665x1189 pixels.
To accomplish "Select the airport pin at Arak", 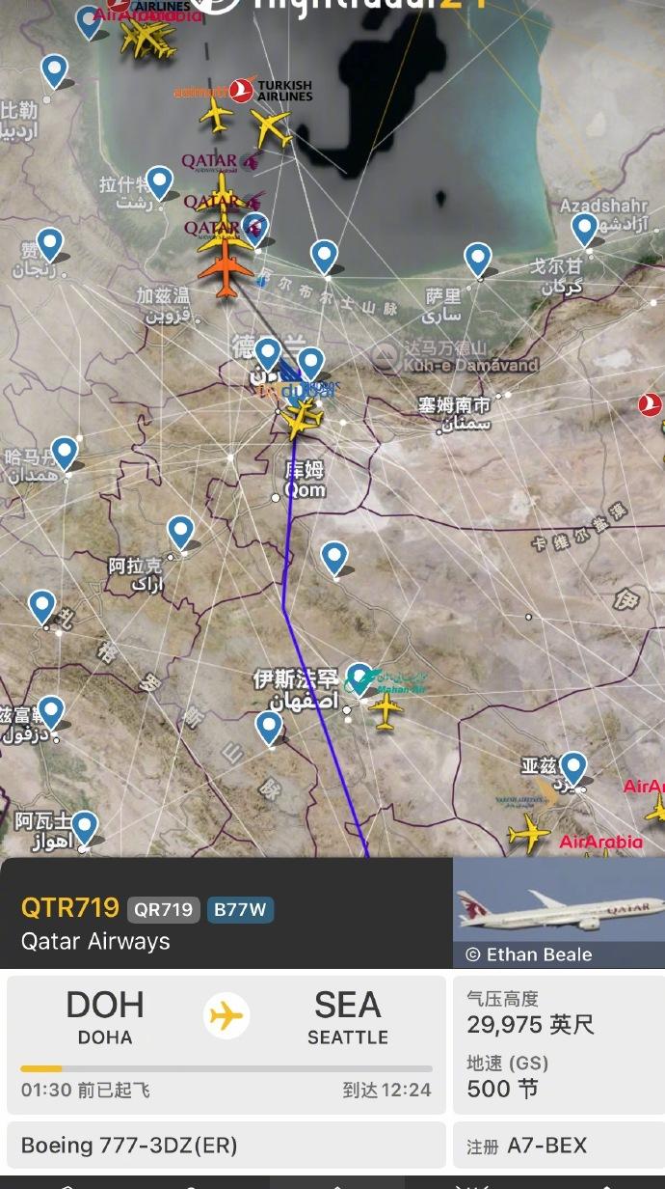I will 181,532.
